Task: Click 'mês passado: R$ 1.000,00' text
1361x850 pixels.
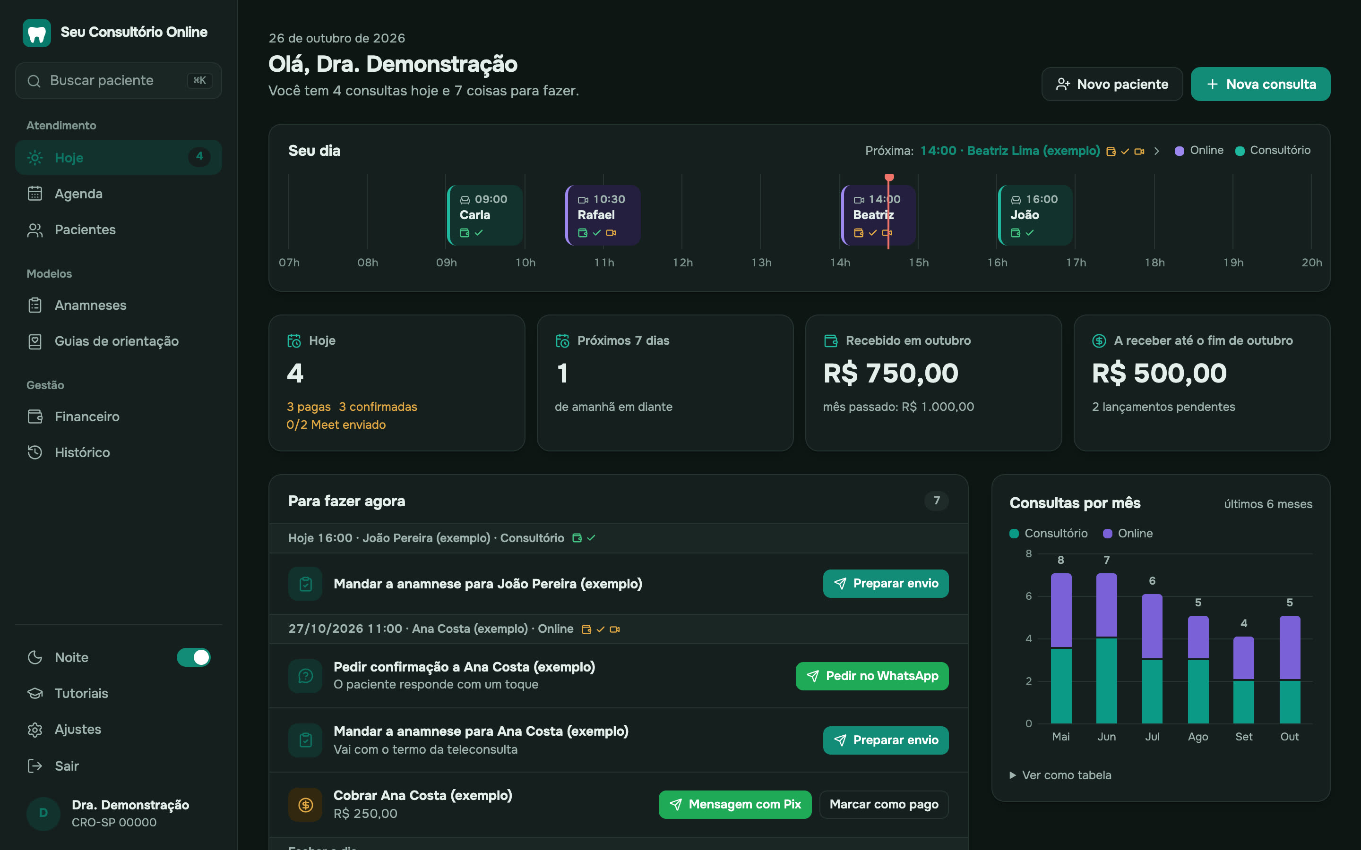Action: click(898, 407)
